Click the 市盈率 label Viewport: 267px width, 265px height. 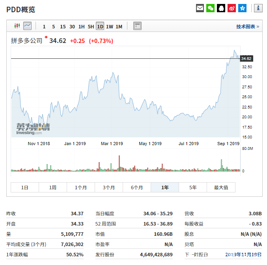(102, 244)
